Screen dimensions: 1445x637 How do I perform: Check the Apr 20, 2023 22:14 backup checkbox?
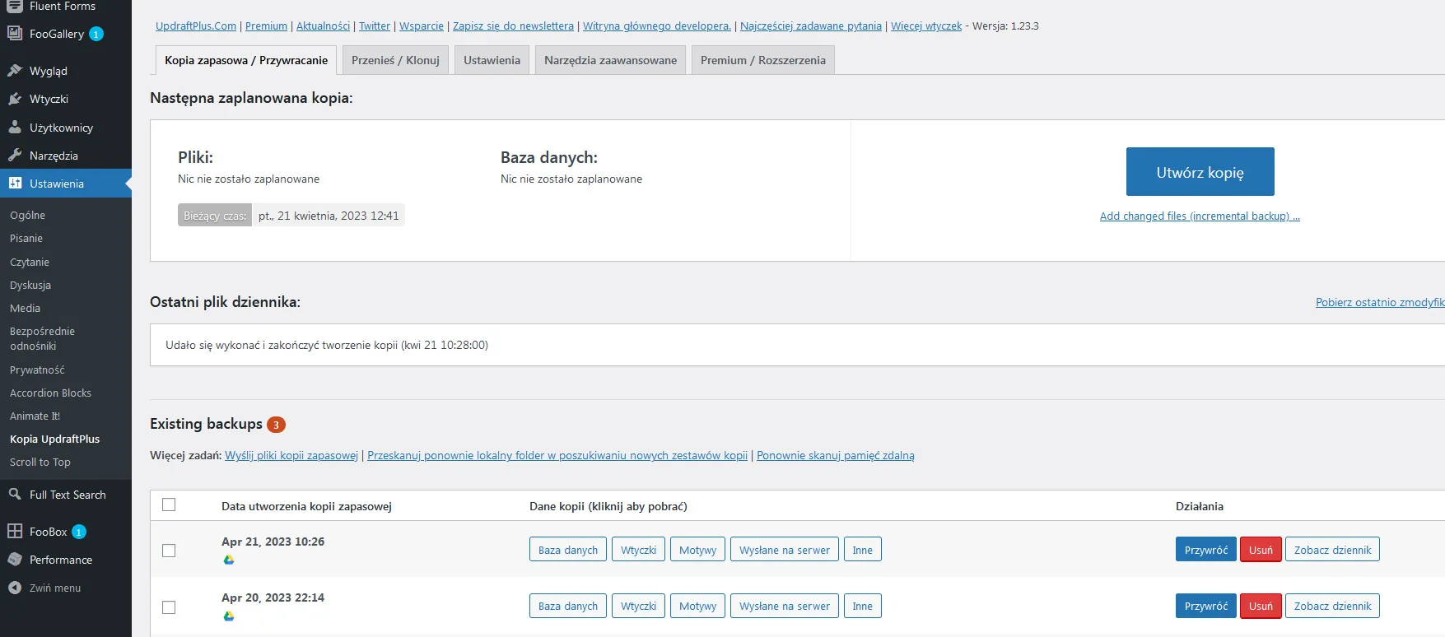tap(169, 607)
